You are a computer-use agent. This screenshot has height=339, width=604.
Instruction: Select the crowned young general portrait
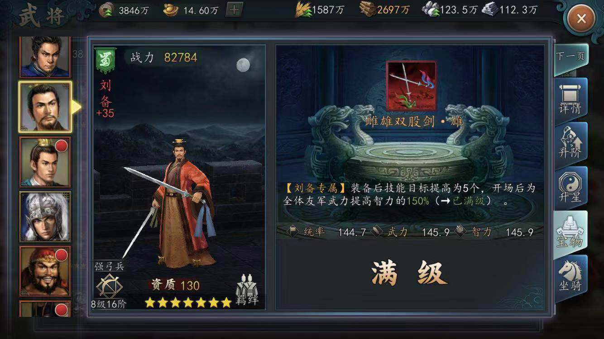pyautogui.click(x=45, y=162)
